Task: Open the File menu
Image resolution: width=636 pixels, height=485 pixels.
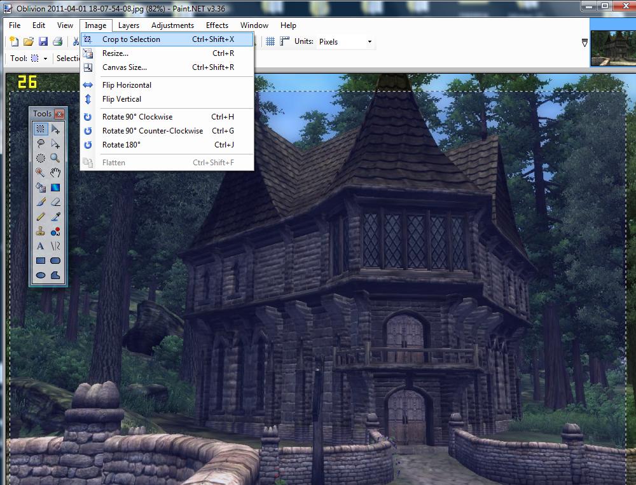Action: 15,25
